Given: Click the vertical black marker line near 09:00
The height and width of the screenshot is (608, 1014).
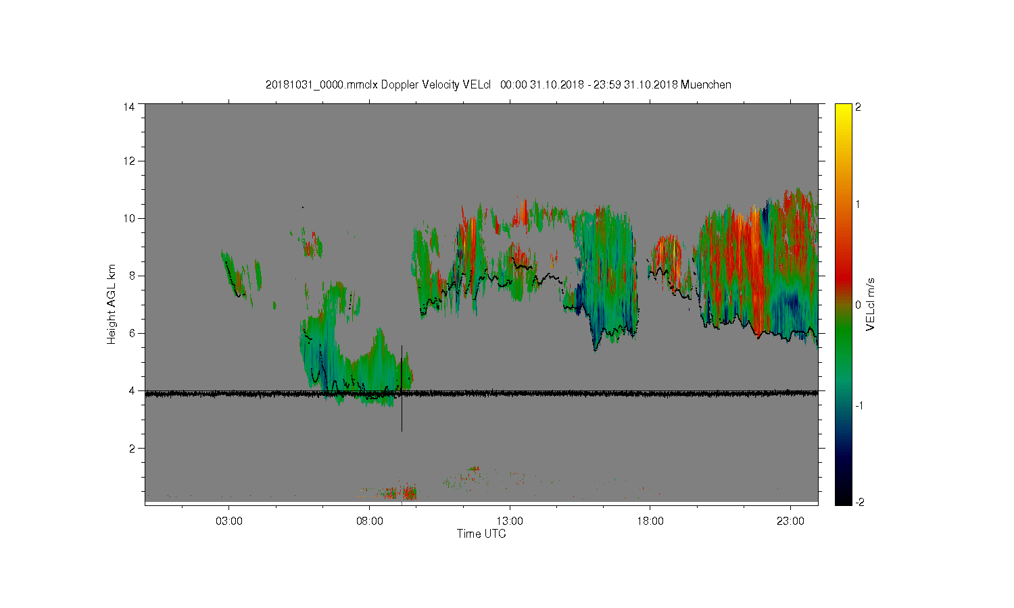Looking at the screenshot, I should point(402,388).
